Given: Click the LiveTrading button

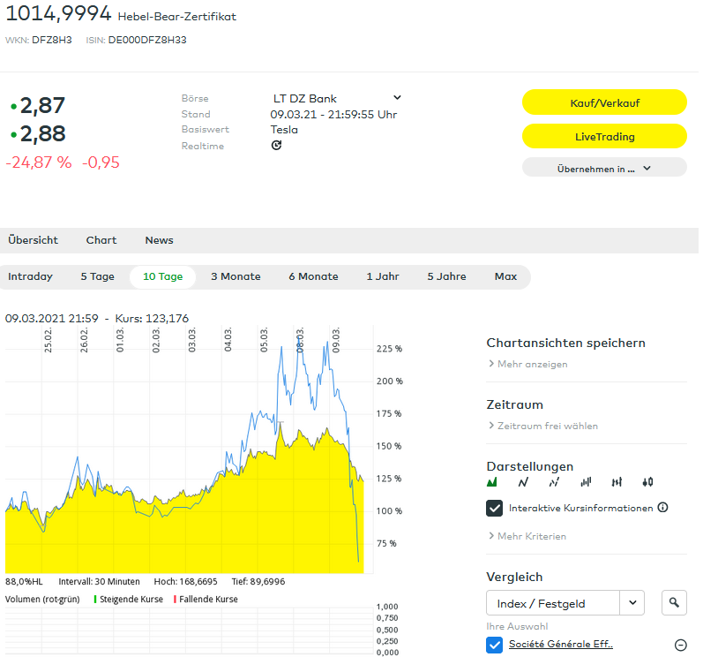Looking at the screenshot, I should tap(604, 136).
